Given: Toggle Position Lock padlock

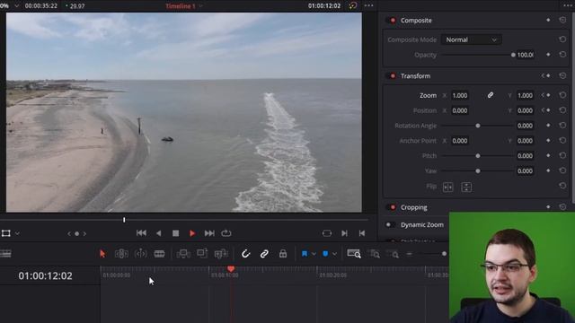Looking at the screenshot, I should point(283,253).
